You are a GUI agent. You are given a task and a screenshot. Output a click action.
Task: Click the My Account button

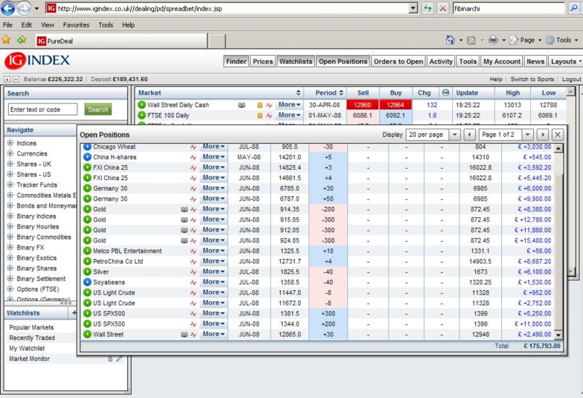tap(502, 62)
